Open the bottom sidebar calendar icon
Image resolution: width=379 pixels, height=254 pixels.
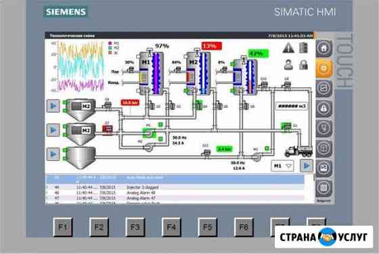324,188
